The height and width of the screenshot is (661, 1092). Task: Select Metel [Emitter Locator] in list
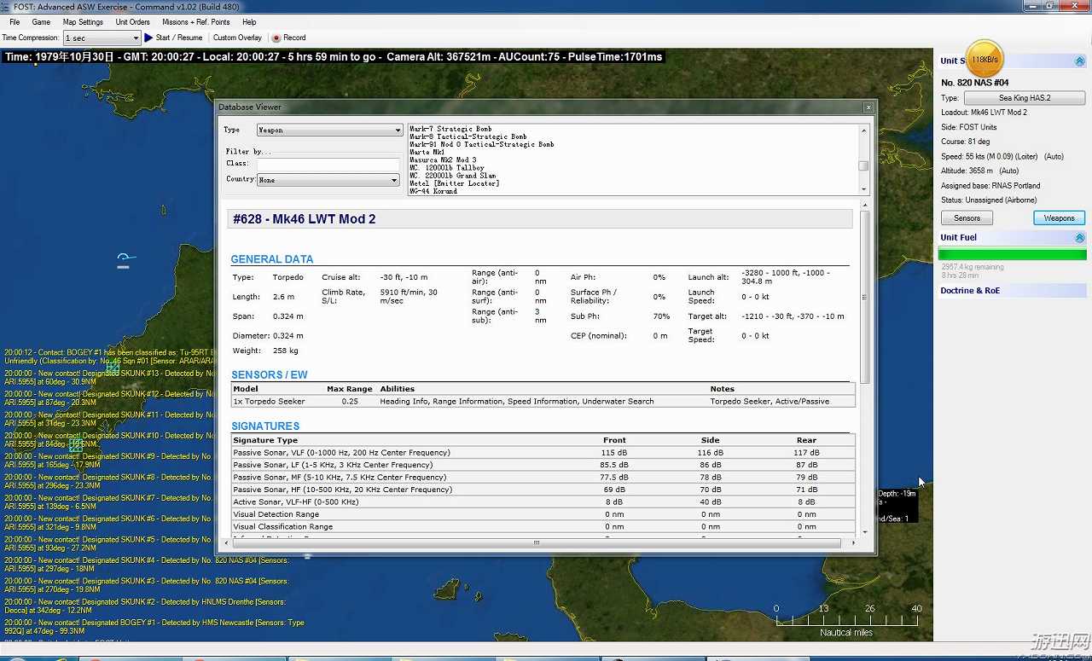[x=454, y=183]
